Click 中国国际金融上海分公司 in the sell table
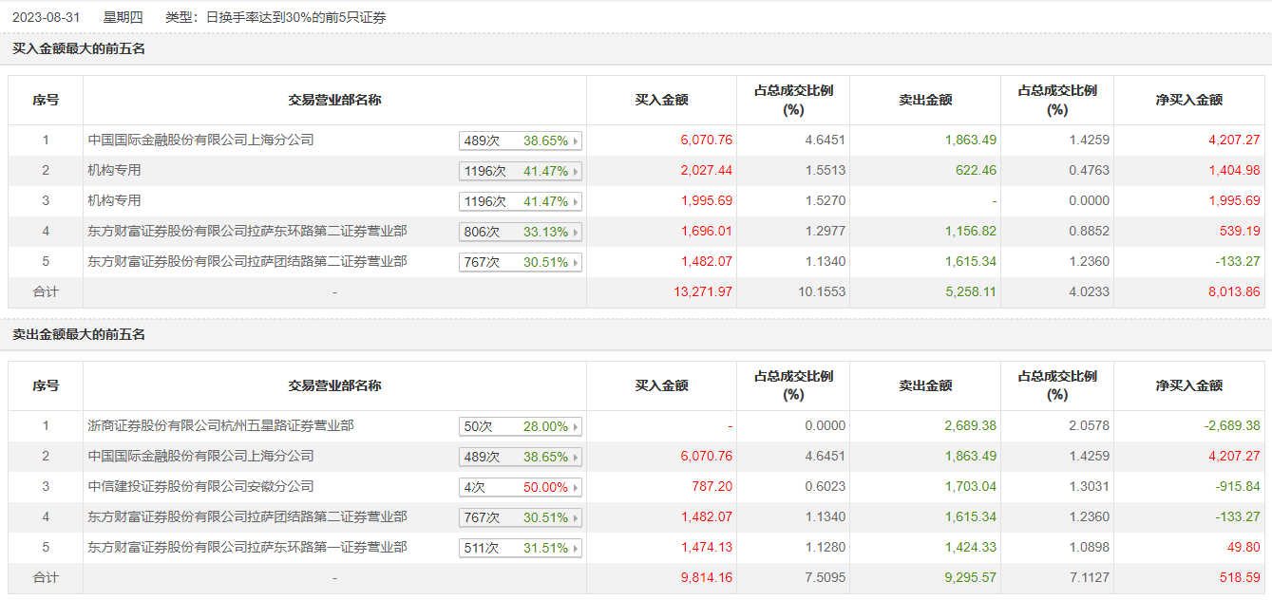The image size is (1272, 600). pos(200,457)
